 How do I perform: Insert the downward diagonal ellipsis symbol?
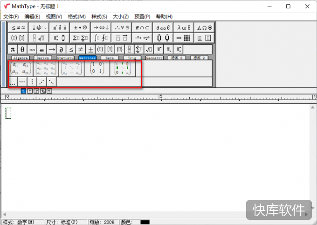(x=51, y=82)
